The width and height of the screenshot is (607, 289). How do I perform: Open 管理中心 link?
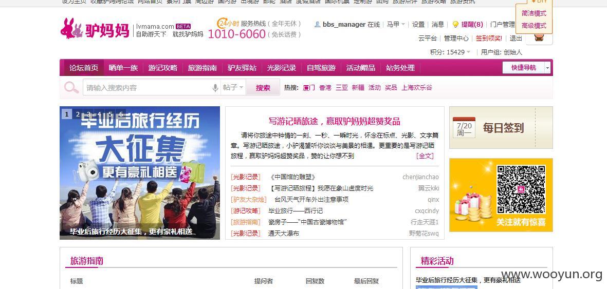click(x=456, y=38)
